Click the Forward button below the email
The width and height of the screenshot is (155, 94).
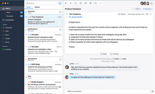114,54
